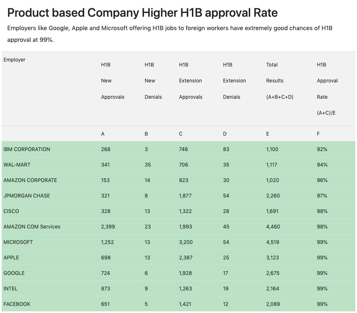Select Wal-Mart's extension approvals "706"
Viewport: 357px width, 313px height.
tap(184, 165)
